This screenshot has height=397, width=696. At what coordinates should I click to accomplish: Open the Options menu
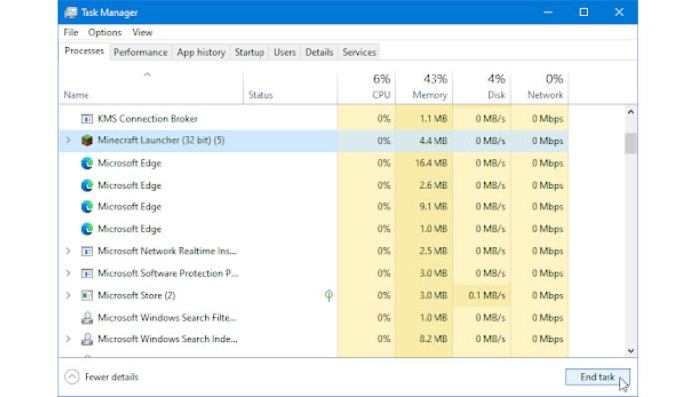point(104,33)
